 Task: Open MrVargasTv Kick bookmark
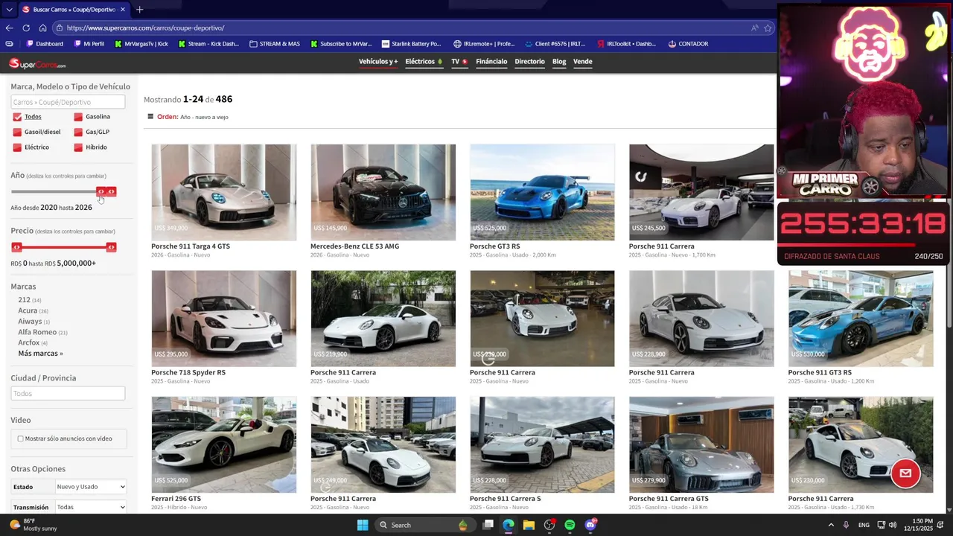141,44
